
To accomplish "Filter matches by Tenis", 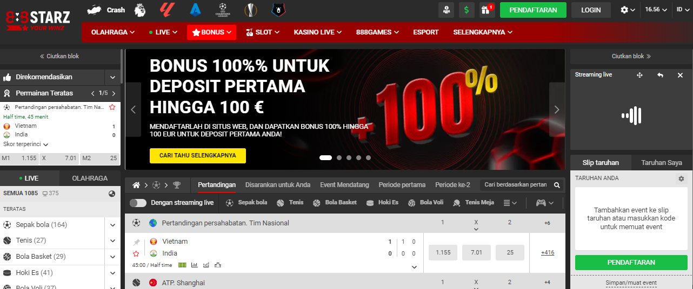I will 290,203.
